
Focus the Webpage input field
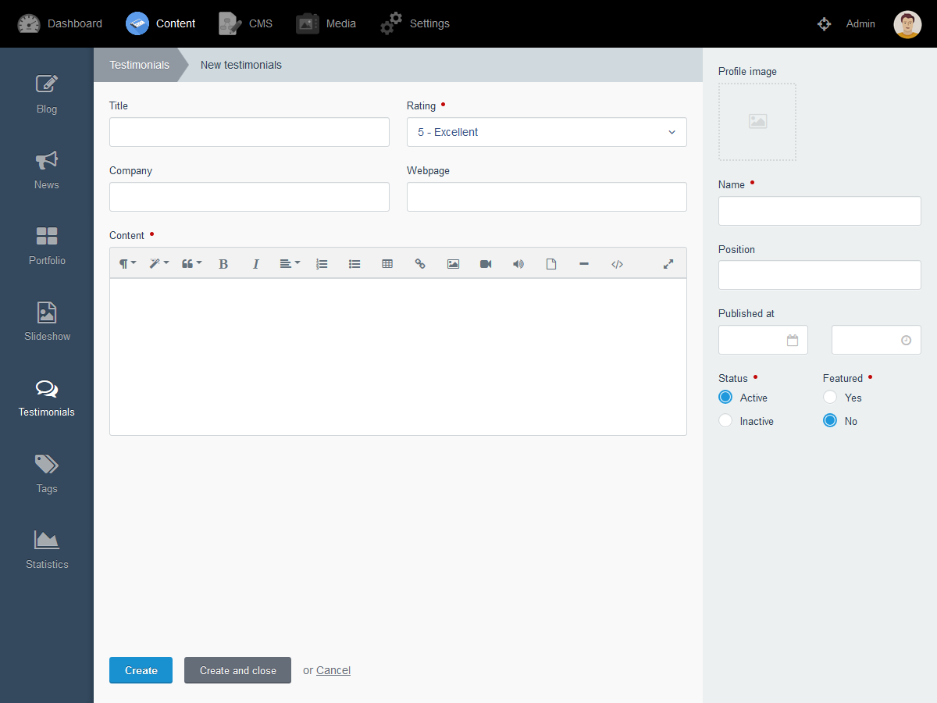[547, 197]
